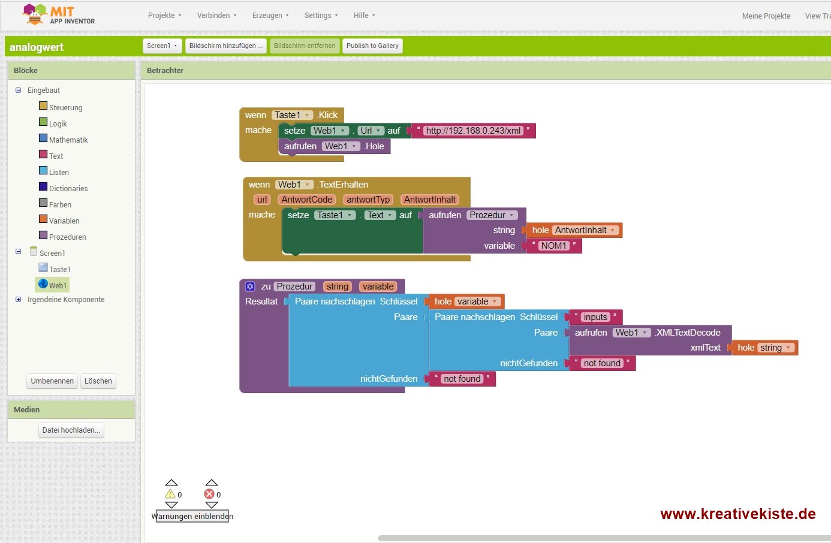Open the Erzeugen menu
This screenshot has width=831, height=543.
270,16
